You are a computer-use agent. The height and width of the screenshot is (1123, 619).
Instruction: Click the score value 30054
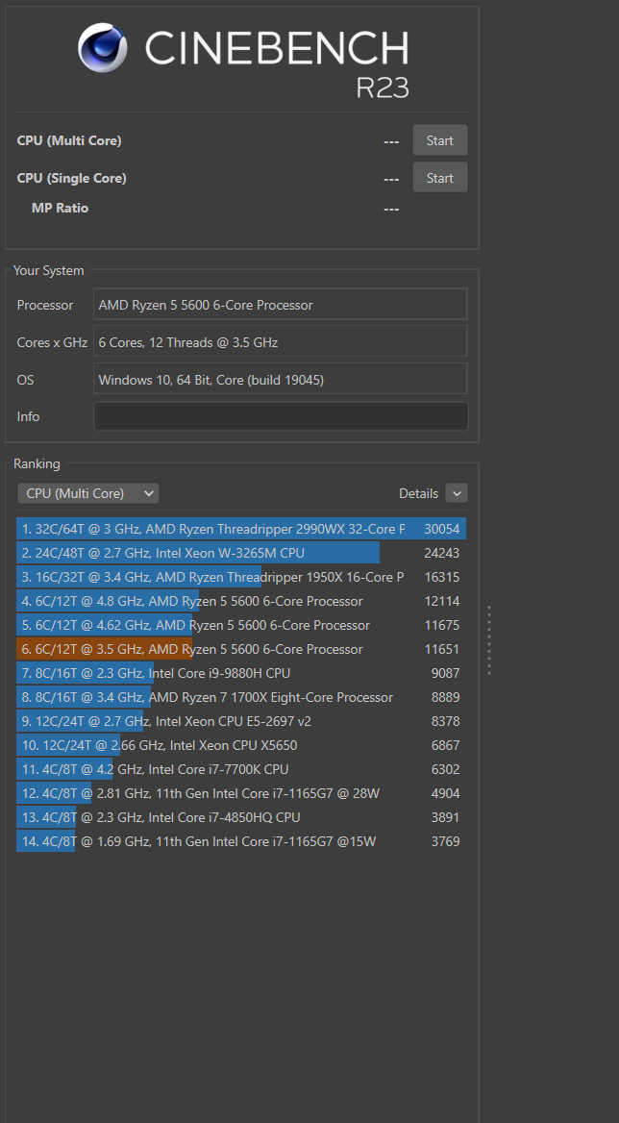(441, 529)
